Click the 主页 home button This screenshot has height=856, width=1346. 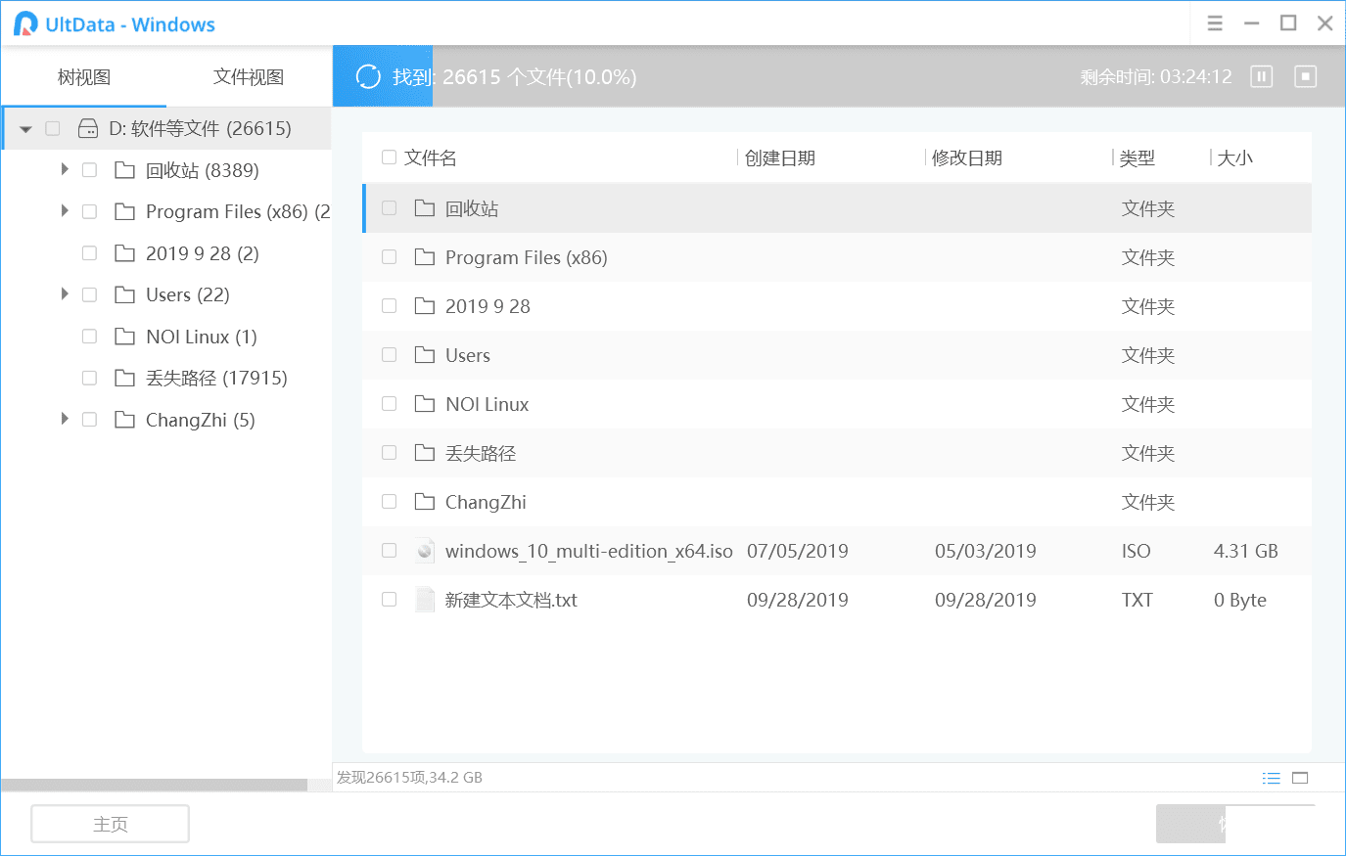point(111,824)
